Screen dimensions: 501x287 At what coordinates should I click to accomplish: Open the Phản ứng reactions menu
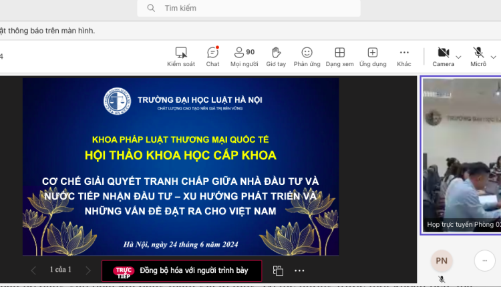307,53
